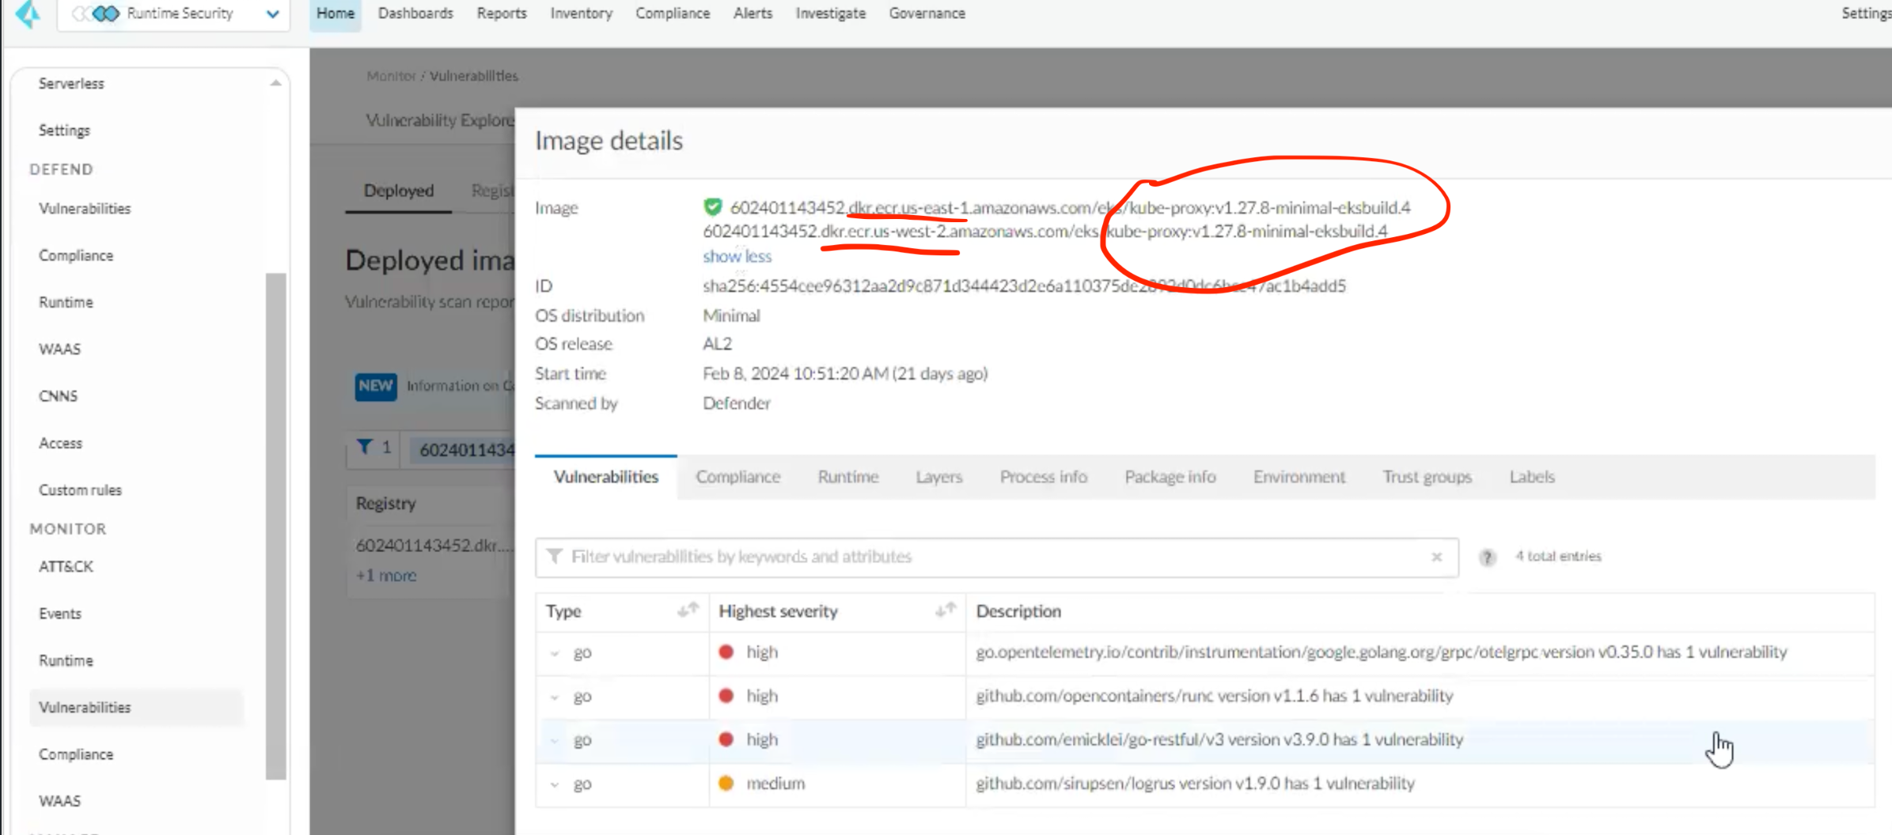This screenshot has height=835, width=1892.
Task: Expand the logrus medium vulnerability row
Action: tap(555, 784)
